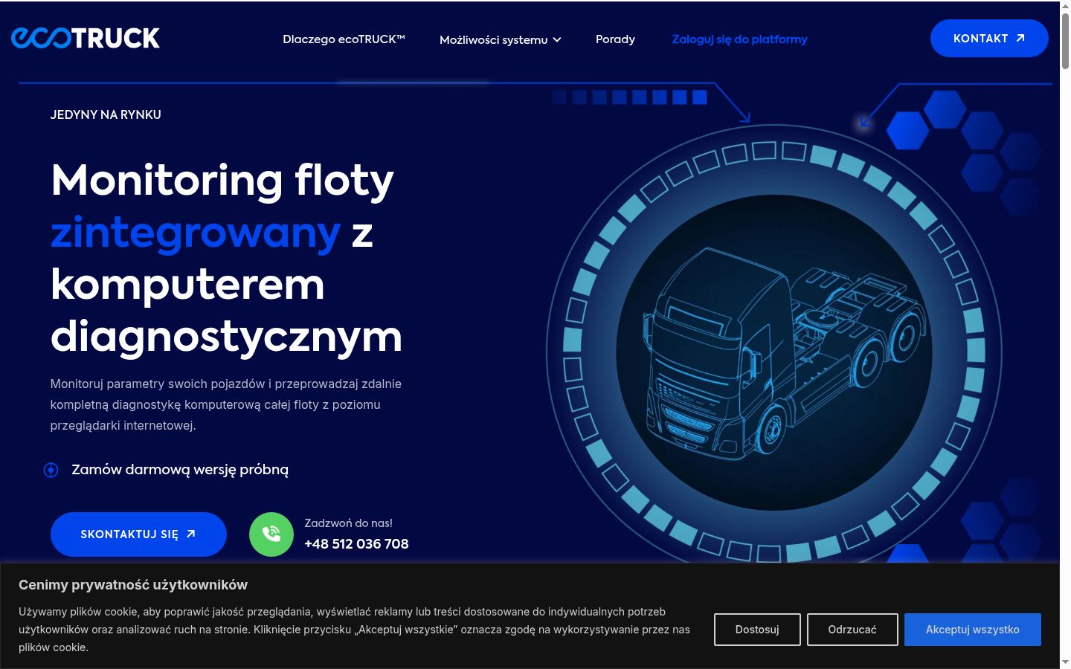Click the green phone call icon
Image resolution: width=1071 pixels, height=669 pixels.
[x=271, y=534]
